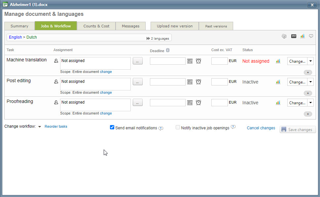The image size is (320, 197).
Task: Uncheck Send email notifications checkbox
Action: pos(112,127)
